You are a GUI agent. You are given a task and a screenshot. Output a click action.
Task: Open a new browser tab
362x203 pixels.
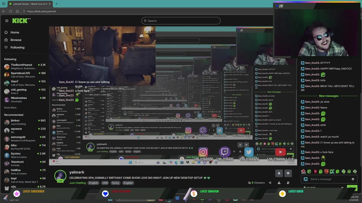56,4
